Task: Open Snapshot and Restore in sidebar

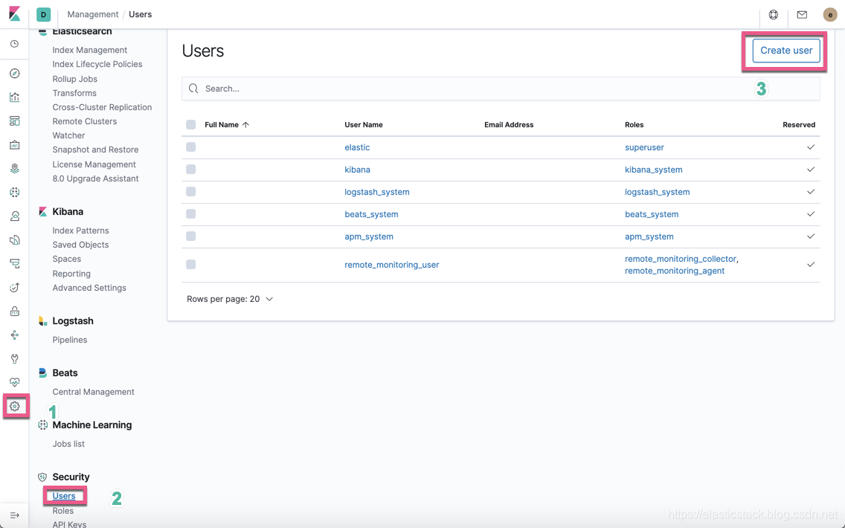Action: click(95, 149)
